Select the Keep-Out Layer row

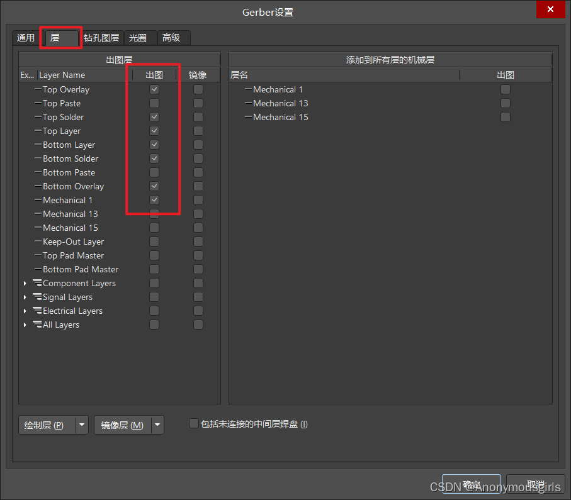[73, 242]
